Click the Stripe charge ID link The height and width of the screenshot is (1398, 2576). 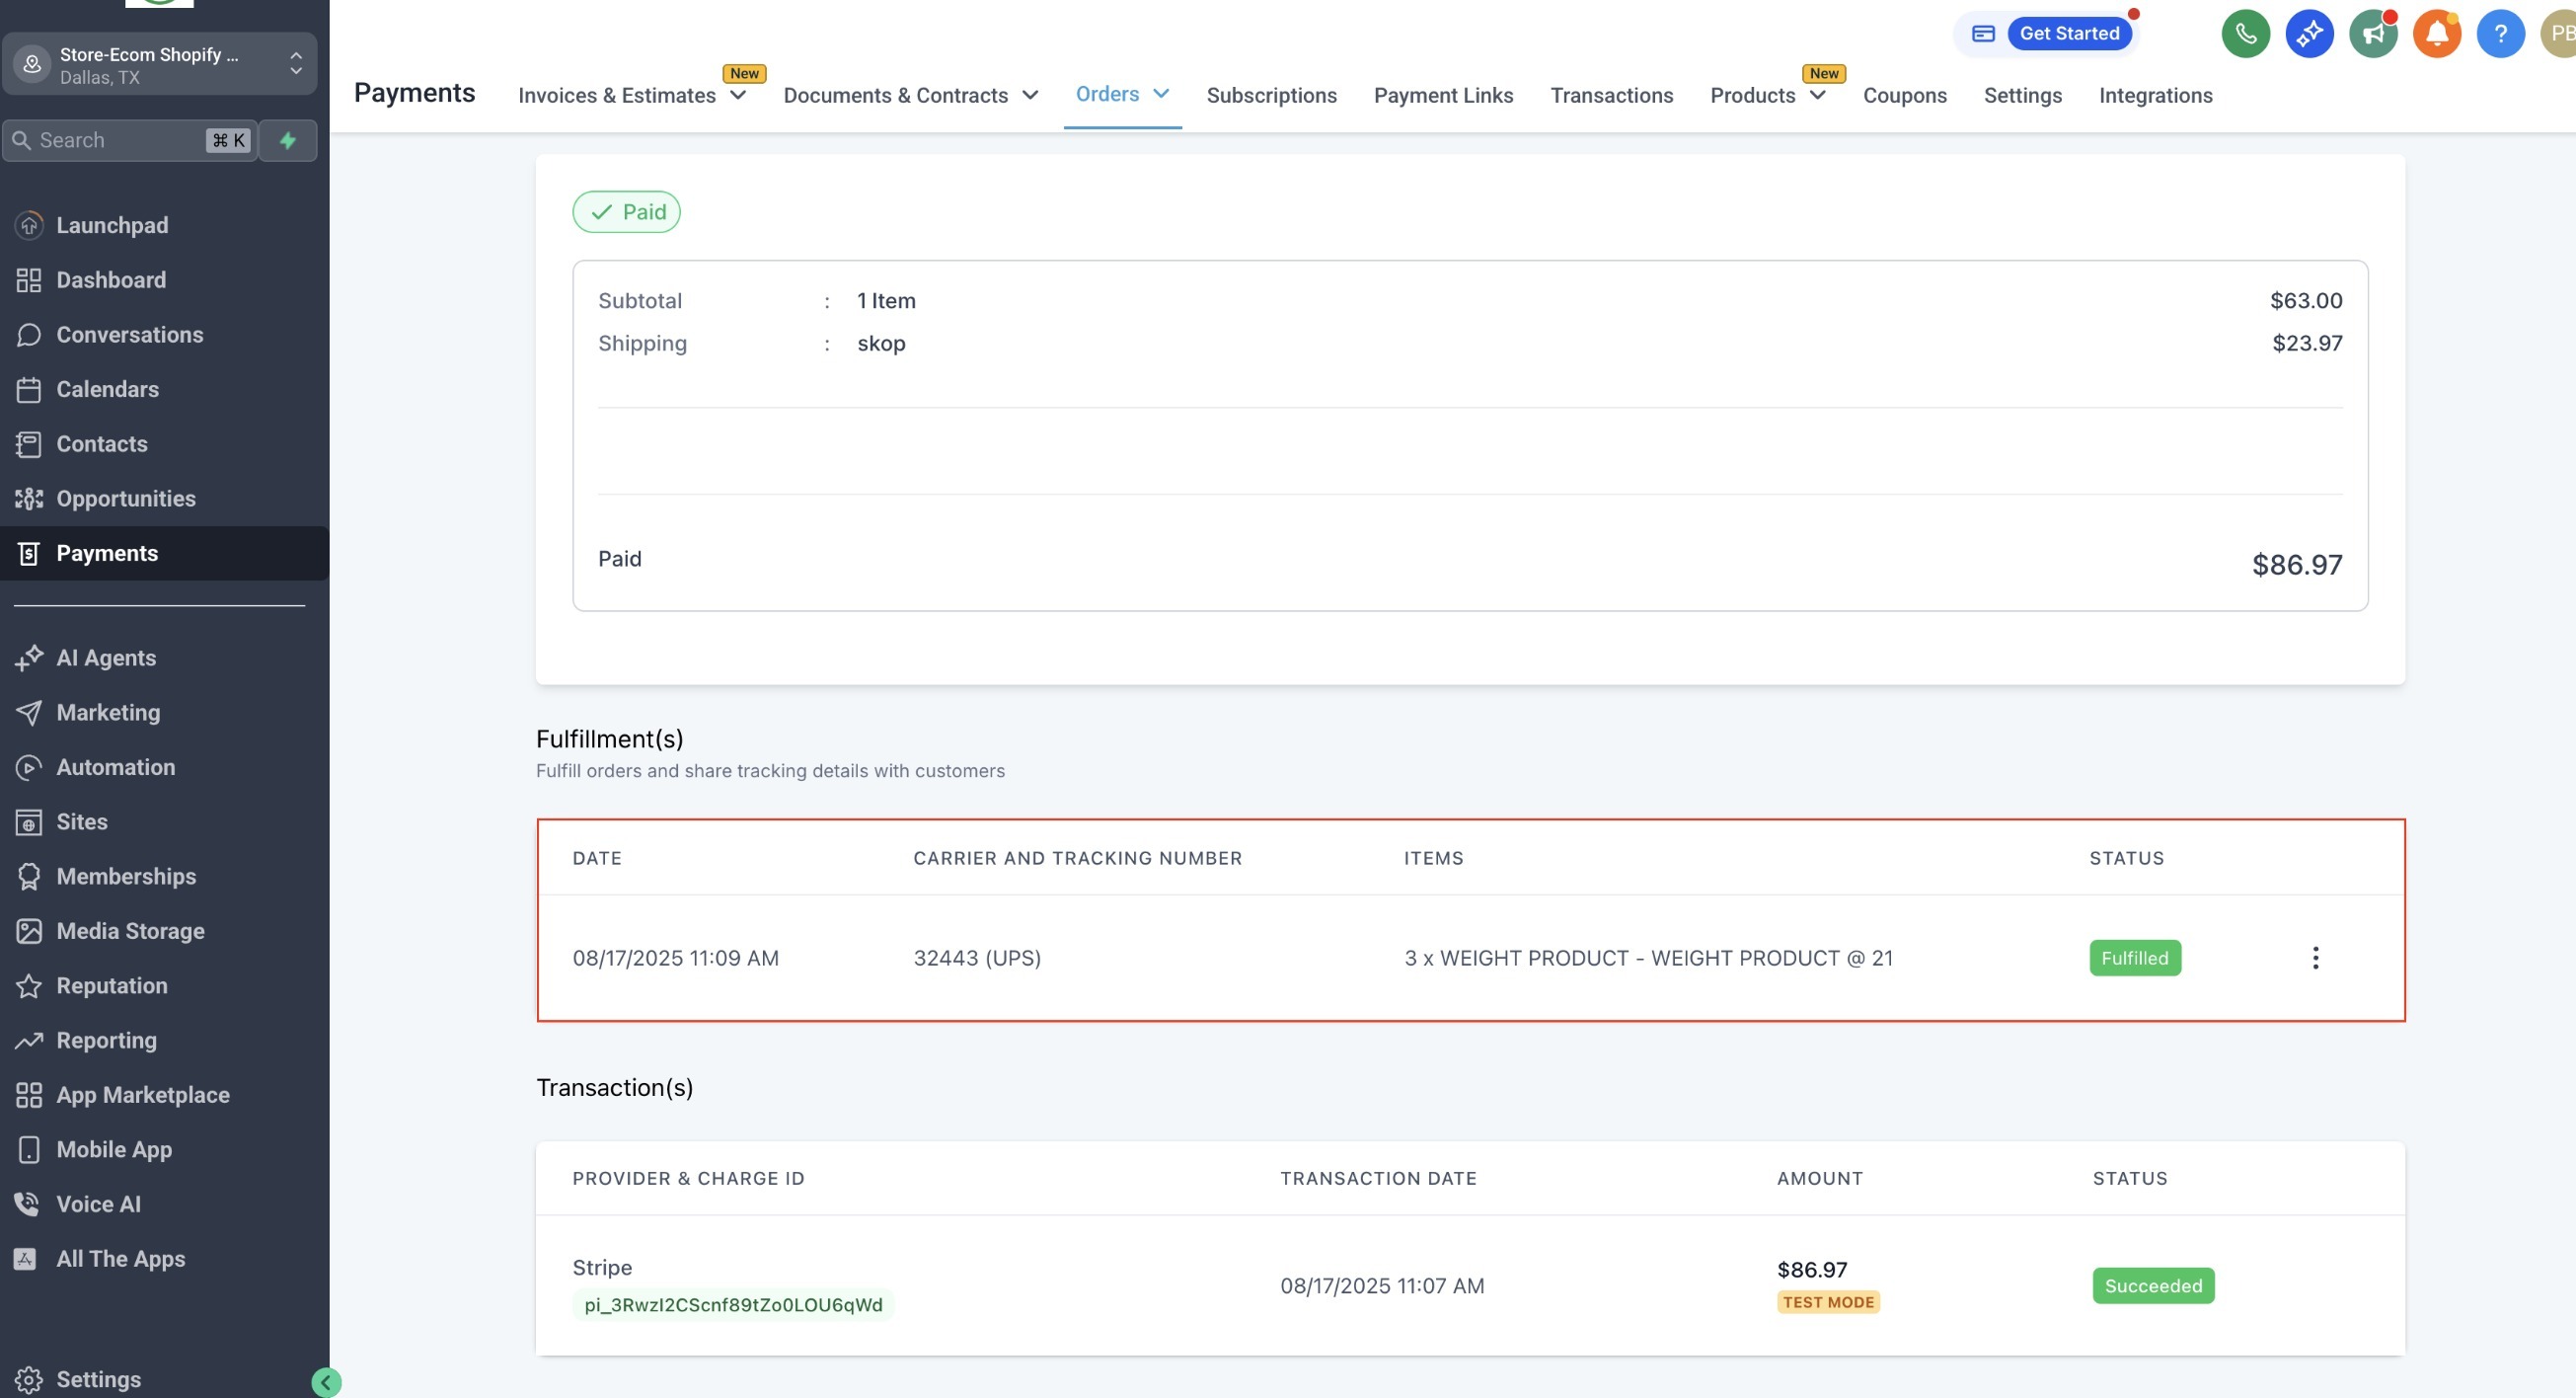[733, 1305]
